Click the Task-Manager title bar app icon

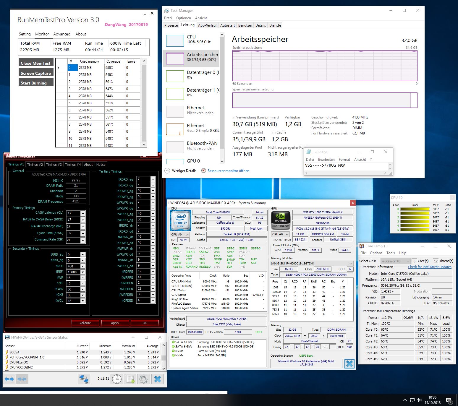[x=167, y=11]
